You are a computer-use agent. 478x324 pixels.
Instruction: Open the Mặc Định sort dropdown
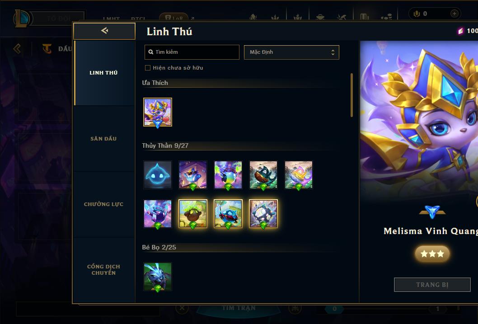tap(291, 52)
